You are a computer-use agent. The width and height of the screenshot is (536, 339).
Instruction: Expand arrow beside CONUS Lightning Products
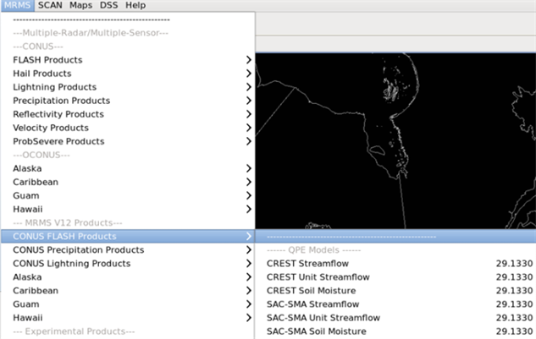click(248, 264)
